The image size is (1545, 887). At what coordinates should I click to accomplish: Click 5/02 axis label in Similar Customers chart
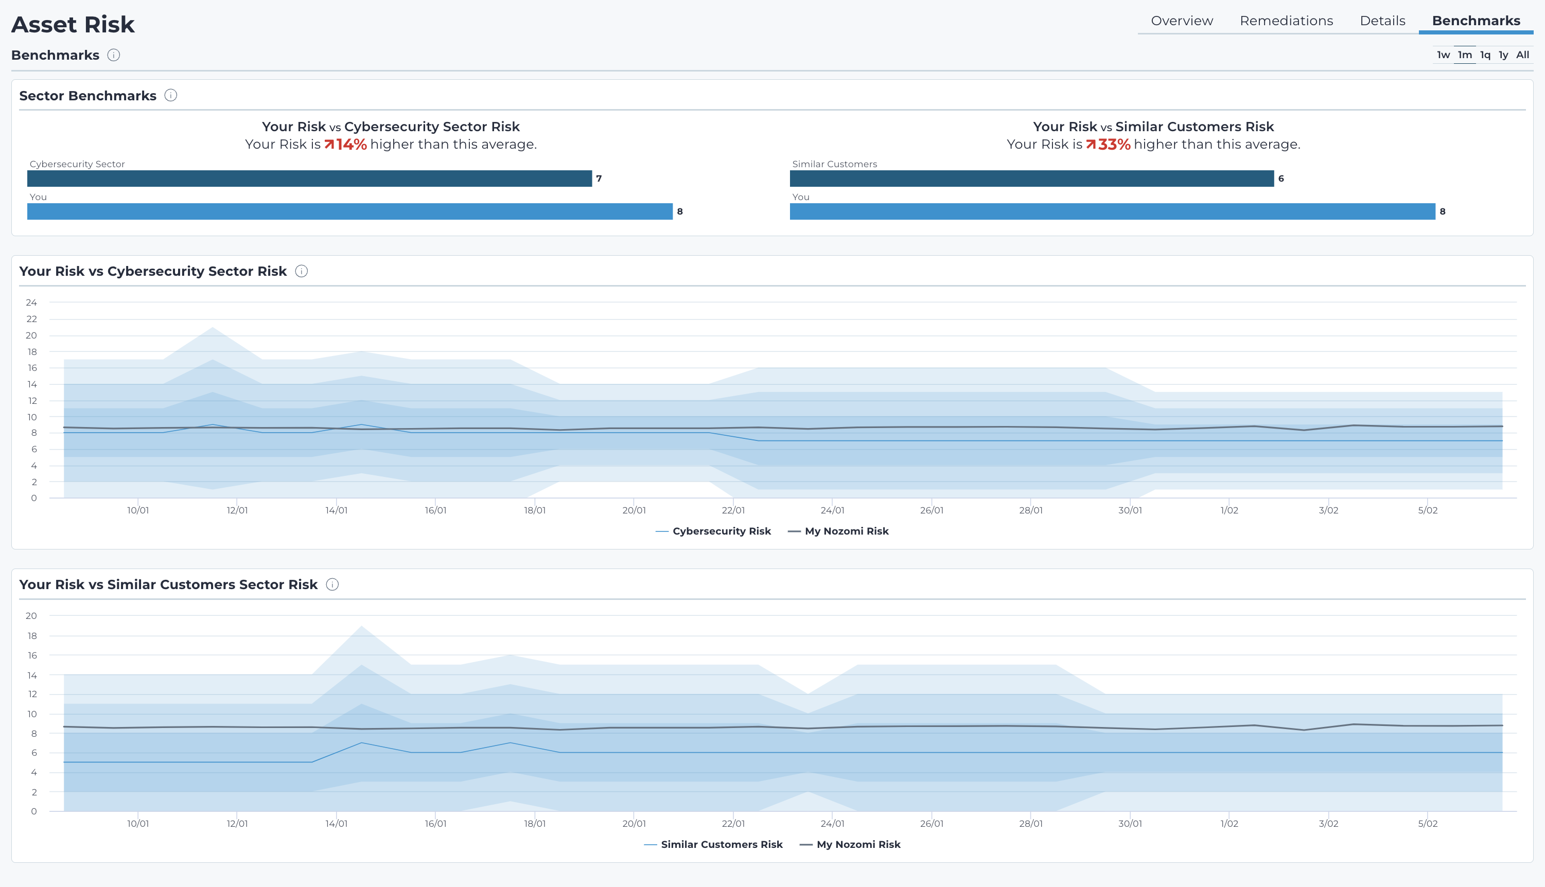1428,823
